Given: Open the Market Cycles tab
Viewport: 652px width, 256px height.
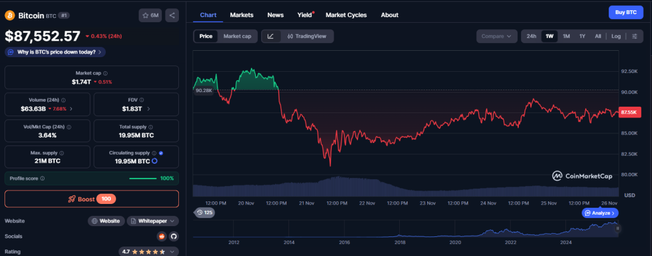Looking at the screenshot, I should pos(346,15).
